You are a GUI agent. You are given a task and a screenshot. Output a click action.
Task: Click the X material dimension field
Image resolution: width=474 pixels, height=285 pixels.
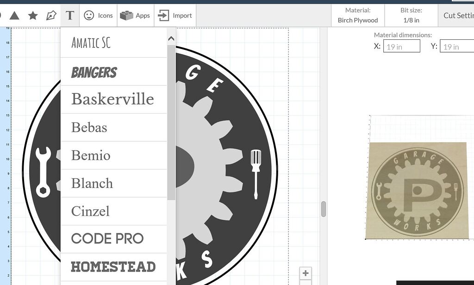pyautogui.click(x=401, y=46)
